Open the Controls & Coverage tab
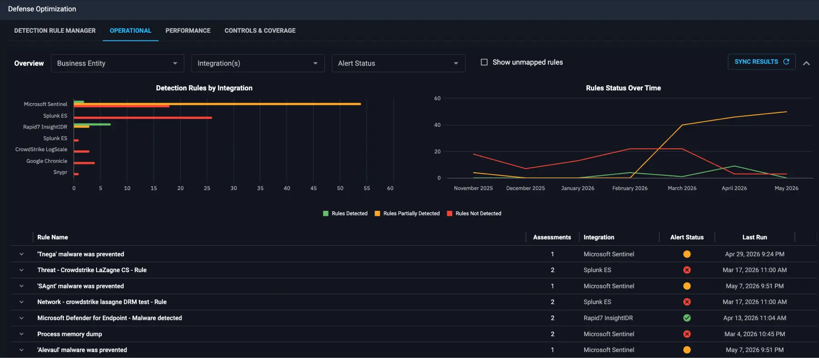 [260, 30]
